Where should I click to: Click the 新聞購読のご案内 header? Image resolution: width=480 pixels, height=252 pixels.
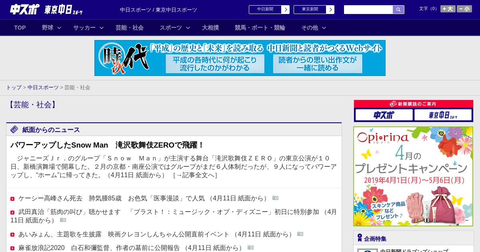pyautogui.click(x=414, y=104)
